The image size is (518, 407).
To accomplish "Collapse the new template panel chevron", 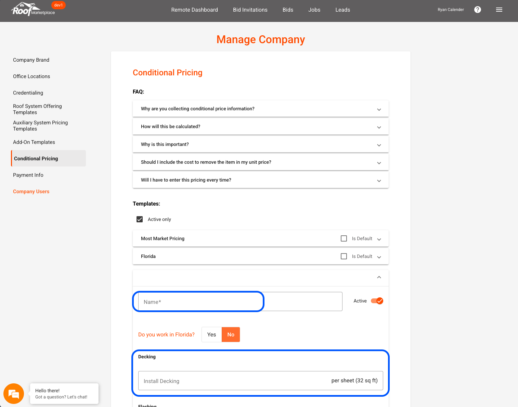I will tap(379, 277).
